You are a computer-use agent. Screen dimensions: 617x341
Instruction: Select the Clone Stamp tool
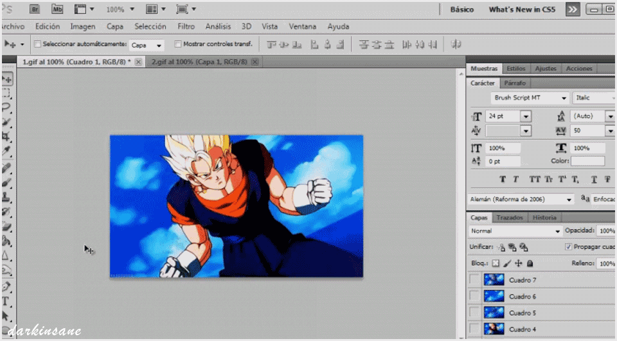[x=6, y=197]
